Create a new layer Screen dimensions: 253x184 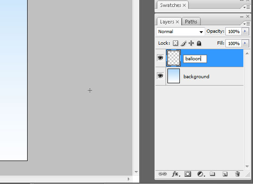point(225,174)
